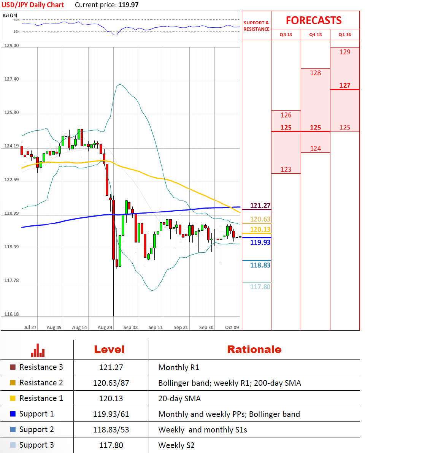Click the 120.13 resistance level marker
438x453 pixels.
[x=260, y=230]
